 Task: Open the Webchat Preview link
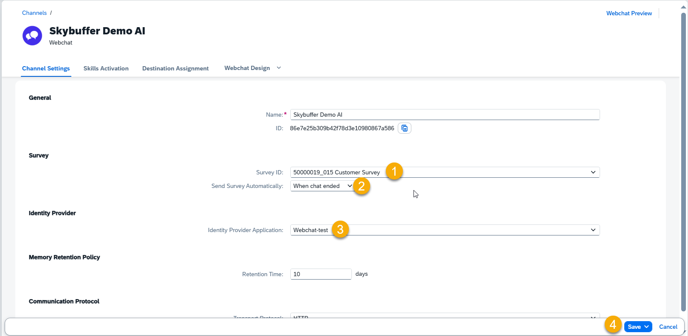[629, 13]
